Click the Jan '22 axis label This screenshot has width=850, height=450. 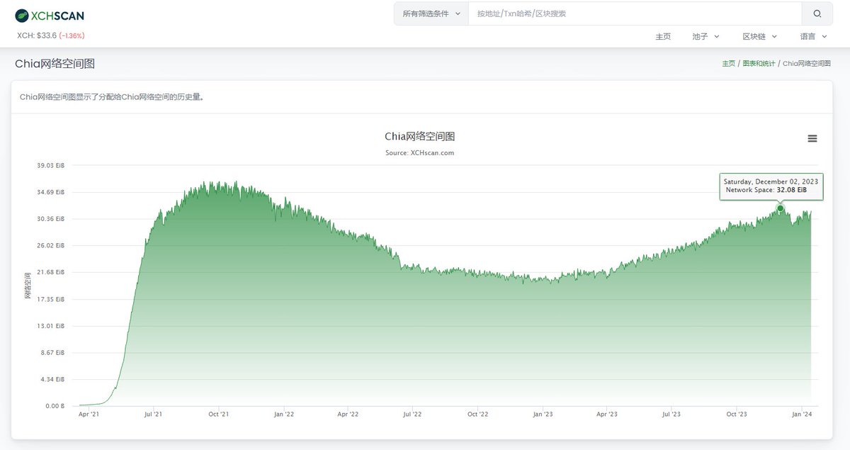coord(284,415)
